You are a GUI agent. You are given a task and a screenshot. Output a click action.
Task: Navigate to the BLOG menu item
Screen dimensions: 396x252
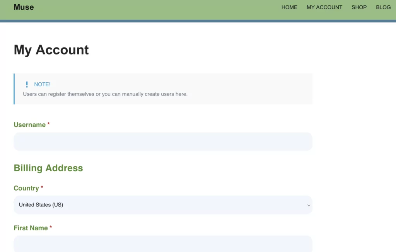point(383,7)
